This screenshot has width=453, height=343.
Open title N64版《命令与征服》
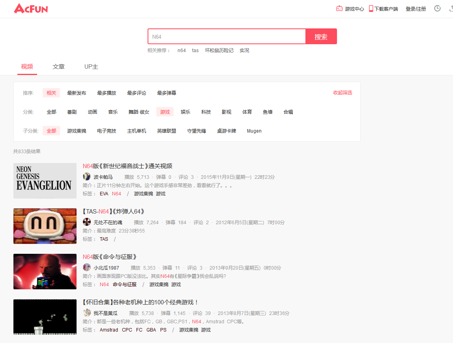coord(109,257)
